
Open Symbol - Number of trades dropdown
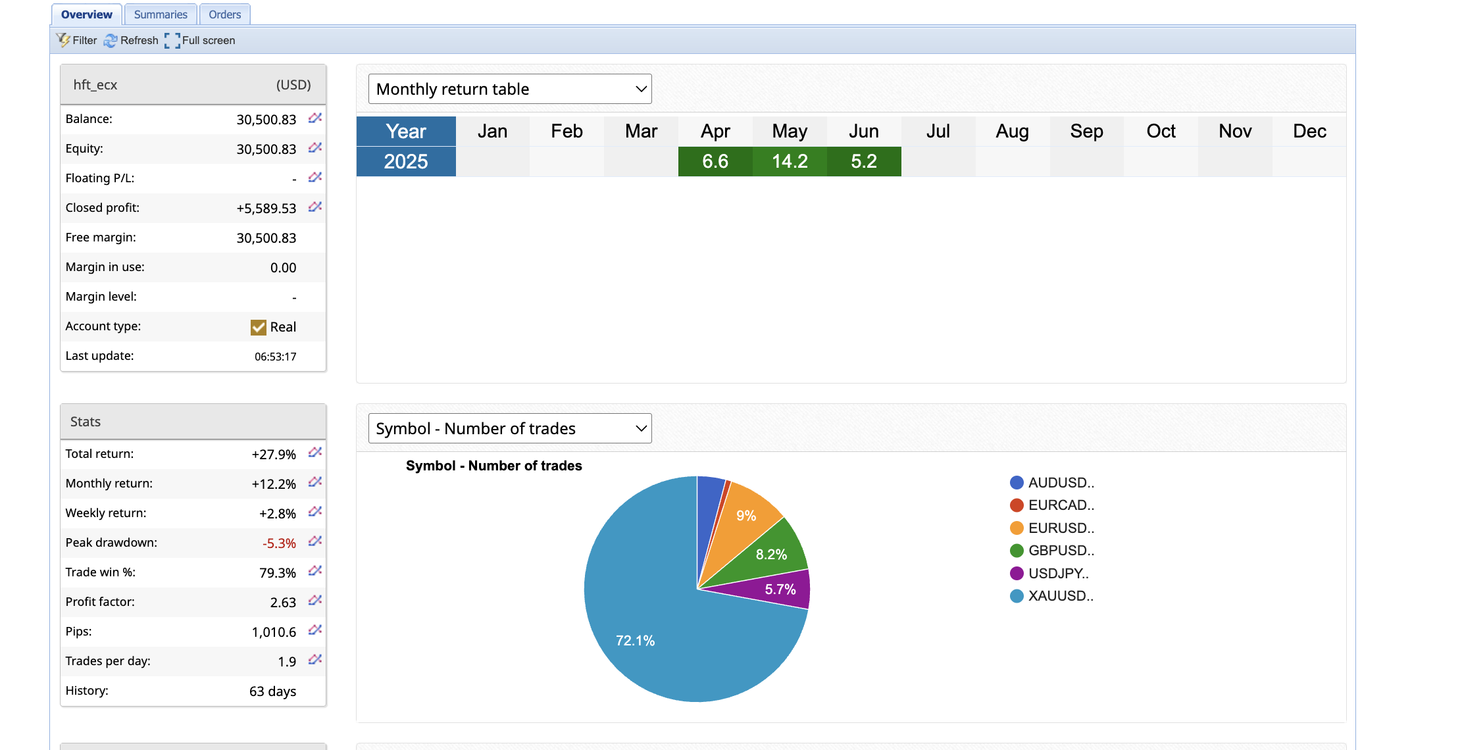pos(510,428)
